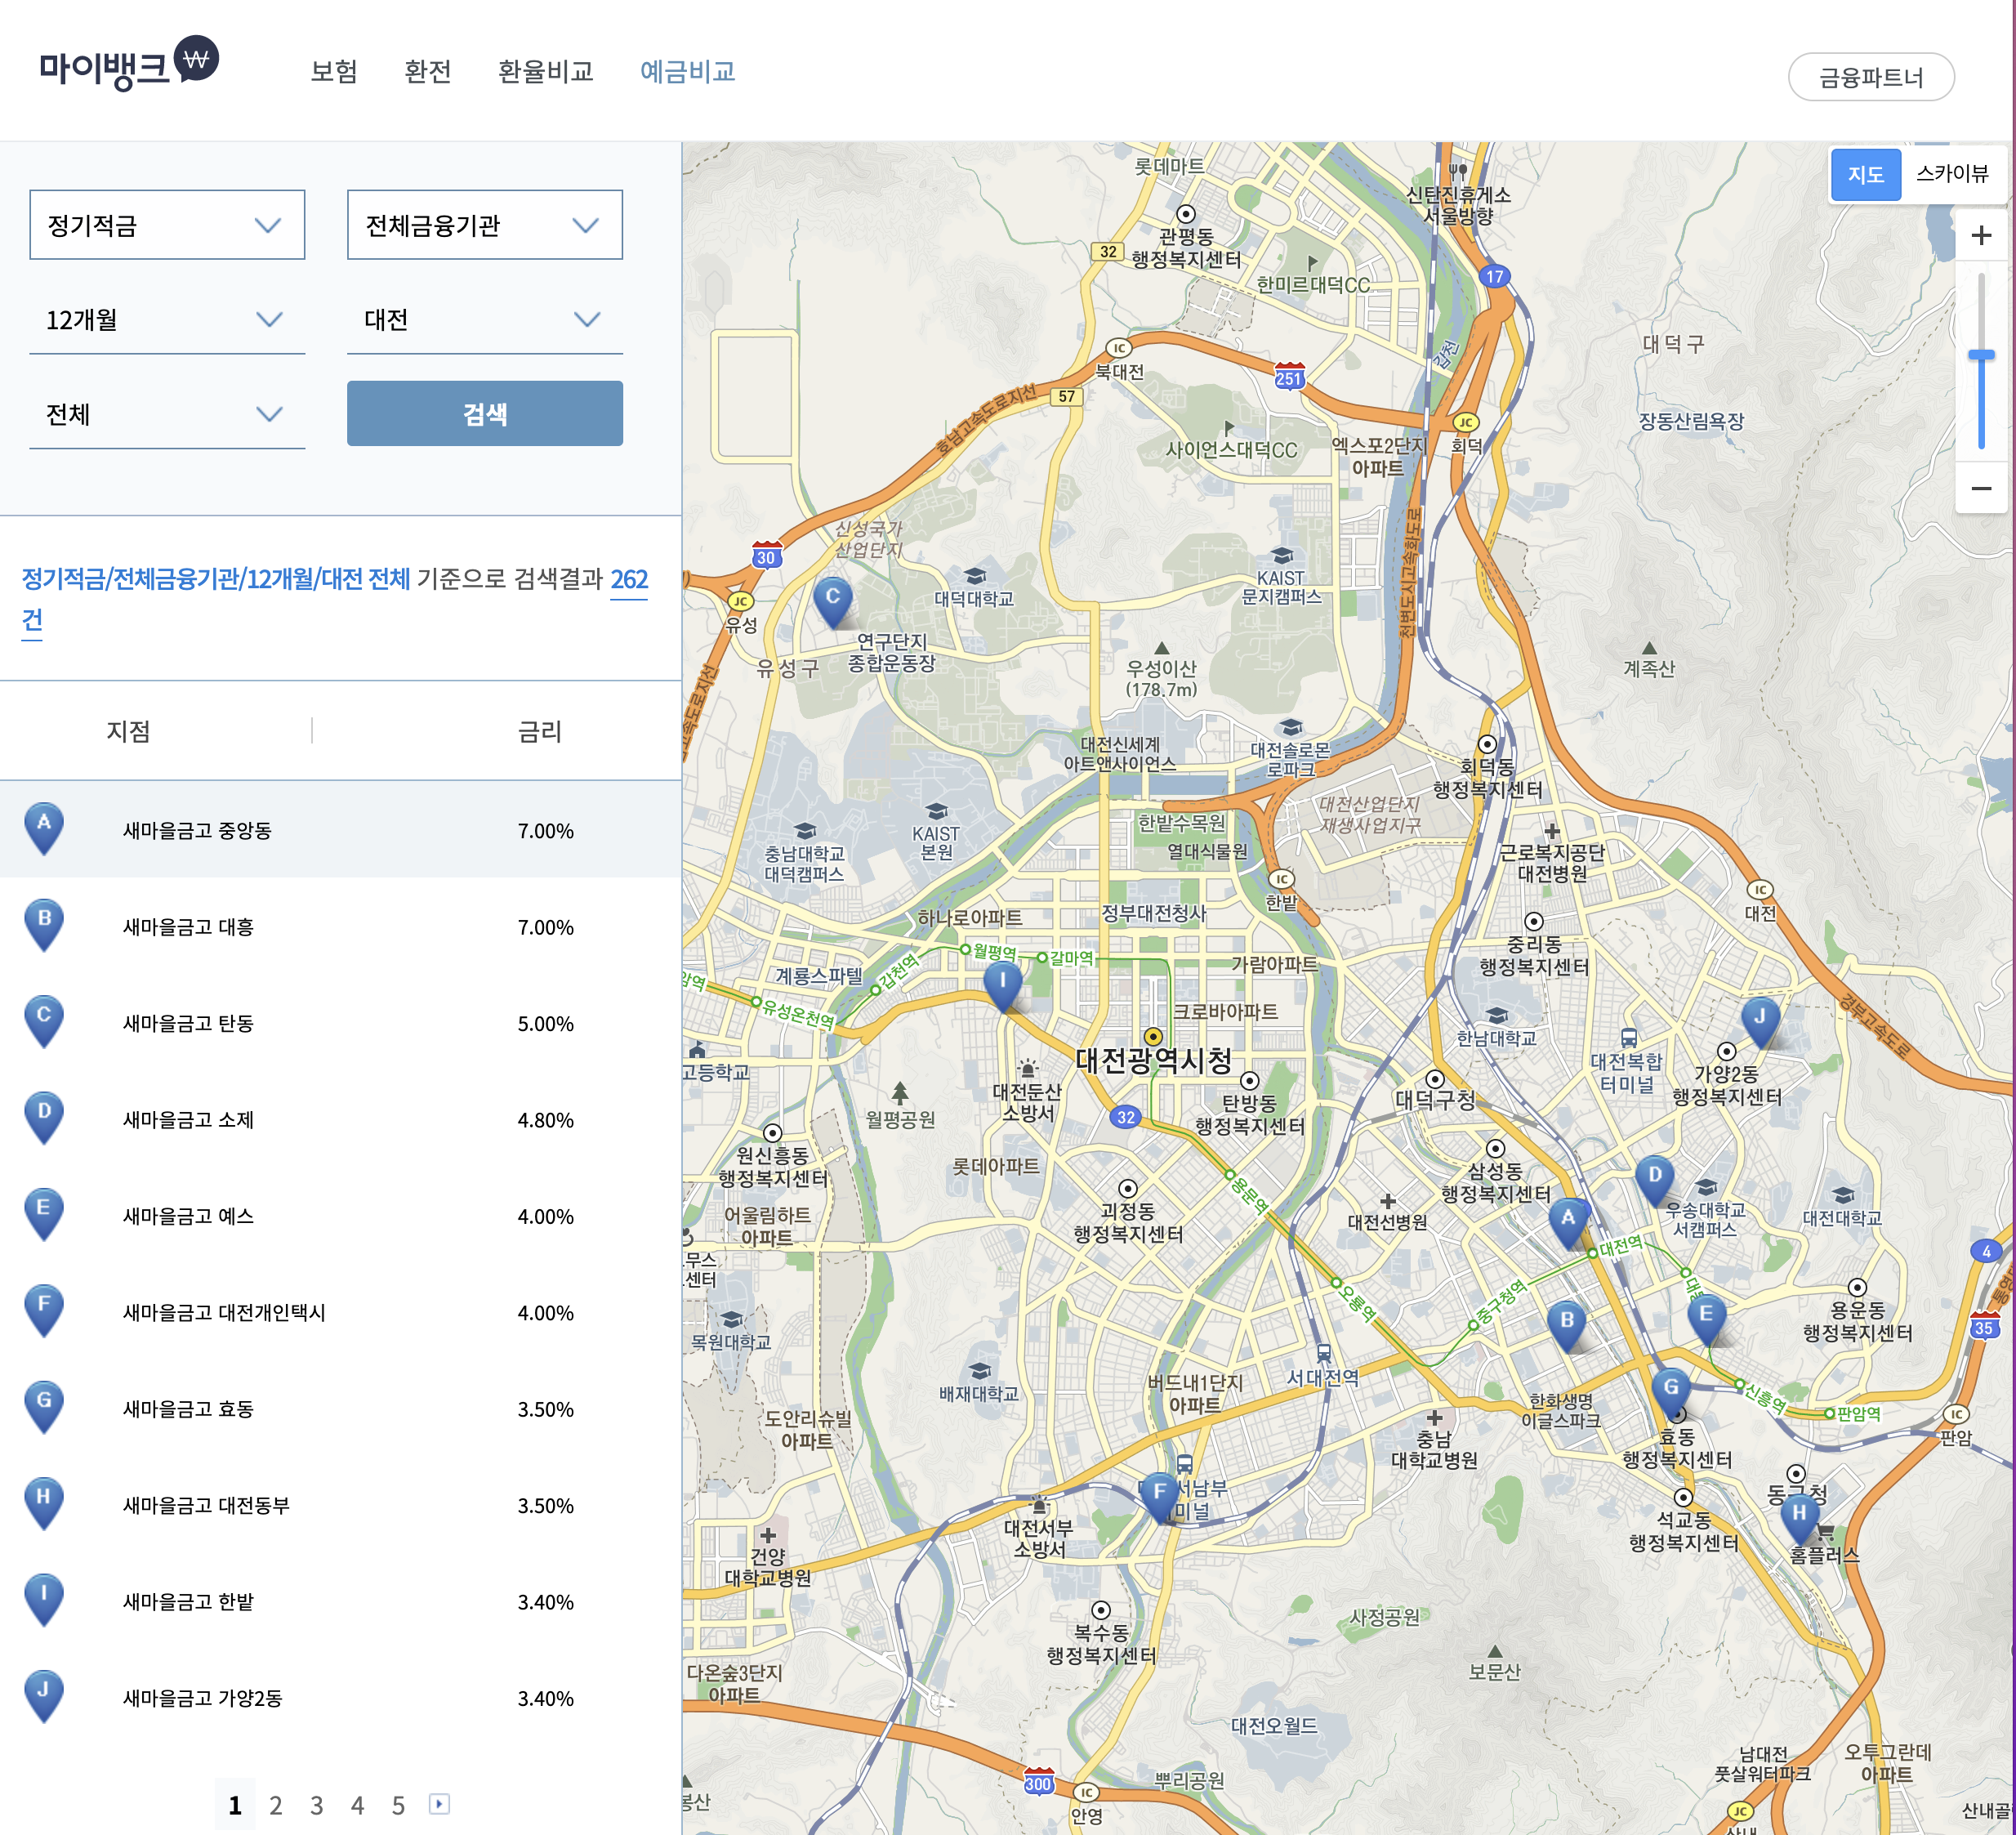Open the 전체 district dropdown
Image resolution: width=2016 pixels, height=1835 pixels.
[x=167, y=414]
